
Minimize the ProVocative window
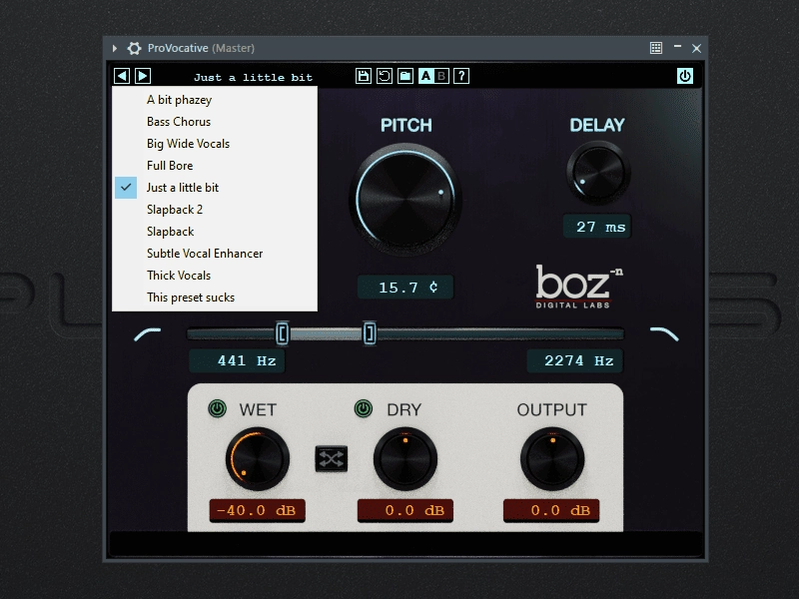(x=677, y=47)
